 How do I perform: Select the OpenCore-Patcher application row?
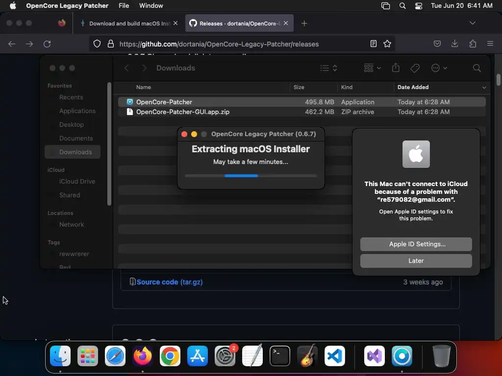tap(301, 102)
